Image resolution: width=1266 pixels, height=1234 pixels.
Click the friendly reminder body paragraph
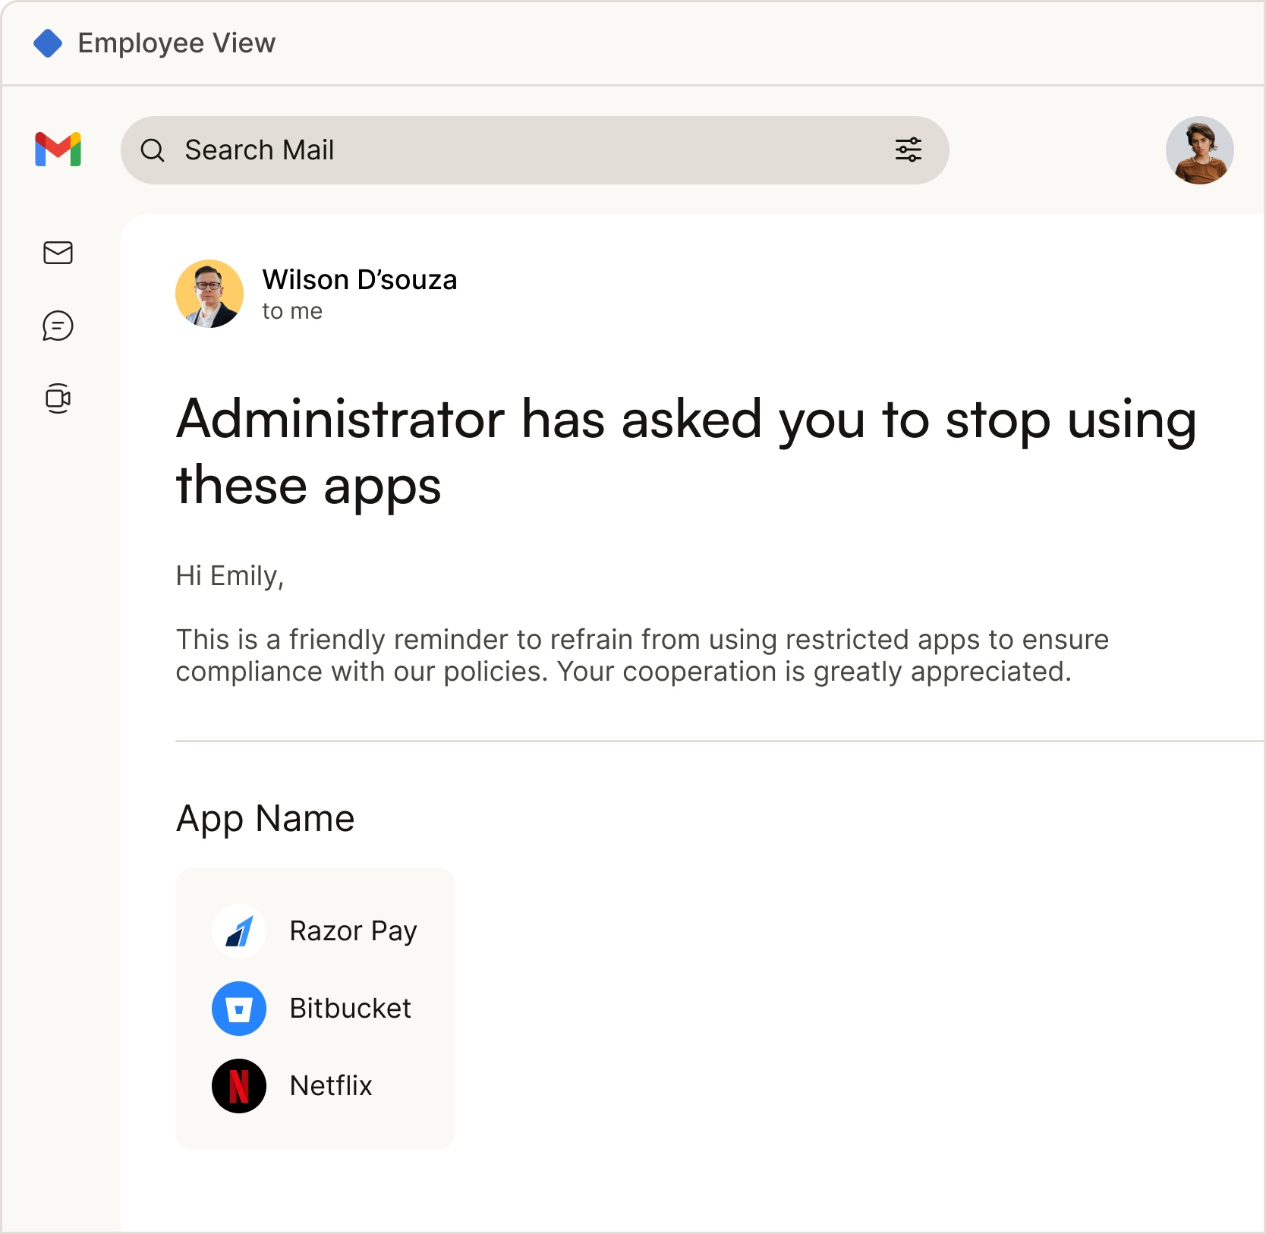pos(642,656)
